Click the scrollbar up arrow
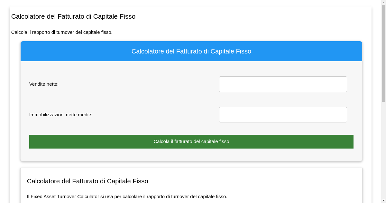Image resolution: width=386 pixels, height=203 pixels. tap(384, 3)
